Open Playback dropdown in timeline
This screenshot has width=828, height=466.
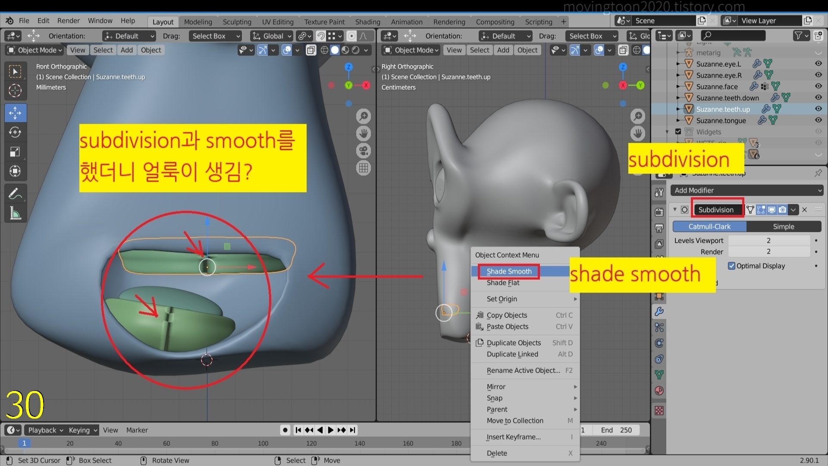point(45,430)
